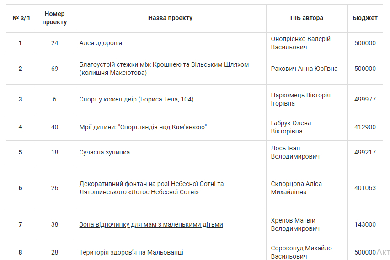Screen dimensions: 390x260
Task: Select budget value 143000
Action: pos(365,224)
